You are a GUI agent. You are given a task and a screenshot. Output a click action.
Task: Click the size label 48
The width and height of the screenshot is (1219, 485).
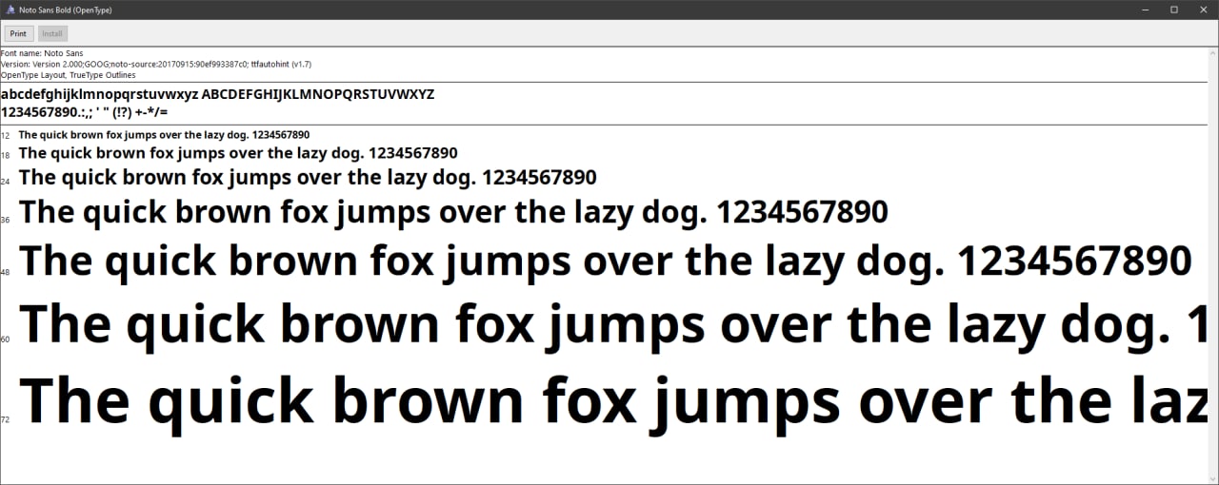[6, 272]
